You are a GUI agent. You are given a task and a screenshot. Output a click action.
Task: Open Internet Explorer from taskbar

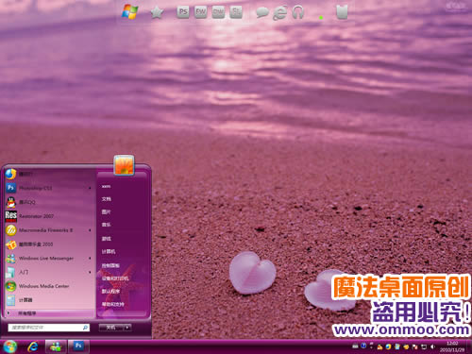pyautogui.click(x=33, y=346)
